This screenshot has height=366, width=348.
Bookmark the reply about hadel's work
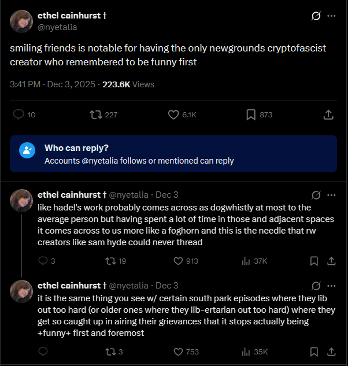click(x=314, y=261)
